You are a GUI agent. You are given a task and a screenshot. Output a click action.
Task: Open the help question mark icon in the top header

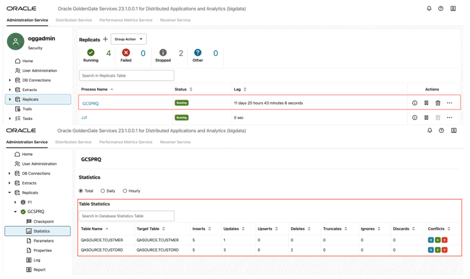pos(441,8)
